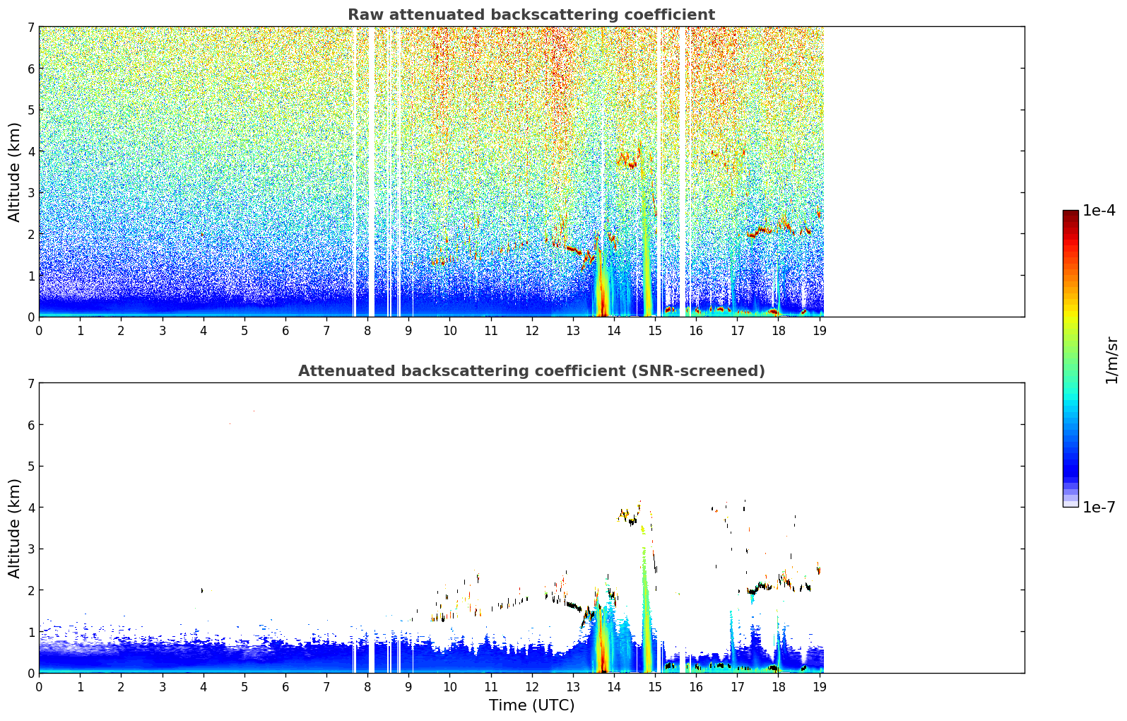Click the '16' tick on top plot time axis

(696, 330)
